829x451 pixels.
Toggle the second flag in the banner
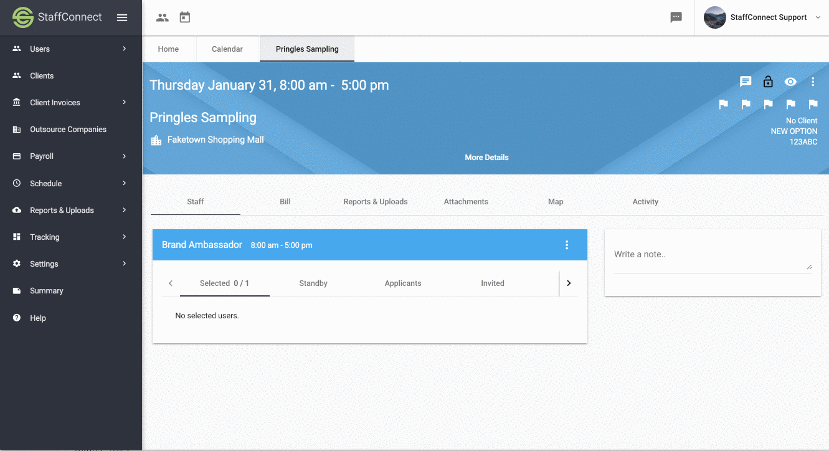(746, 104)
